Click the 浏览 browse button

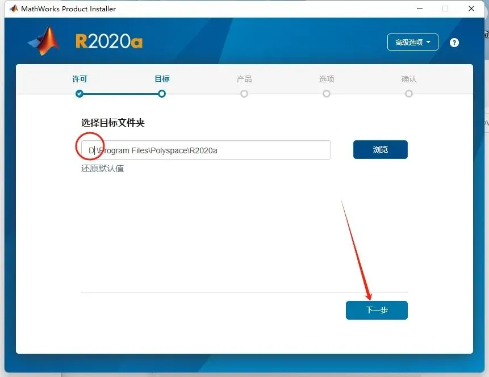point(380,150)
